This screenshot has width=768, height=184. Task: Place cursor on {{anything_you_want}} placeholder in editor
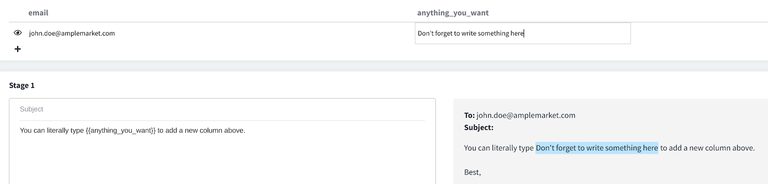tap(121, 130)
